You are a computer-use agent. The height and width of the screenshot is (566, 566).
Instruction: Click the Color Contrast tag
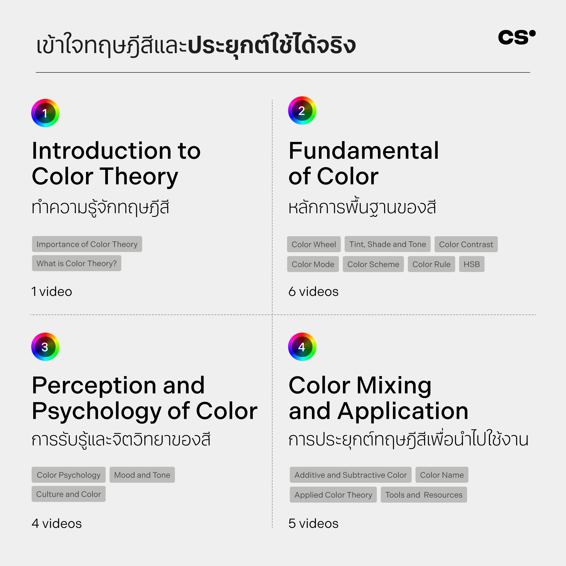[x=466, y=244]
